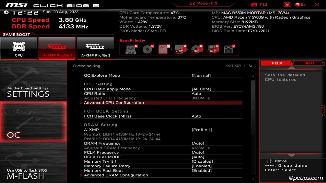Select the USB CD/DVD boot device icon

(197, 49)
